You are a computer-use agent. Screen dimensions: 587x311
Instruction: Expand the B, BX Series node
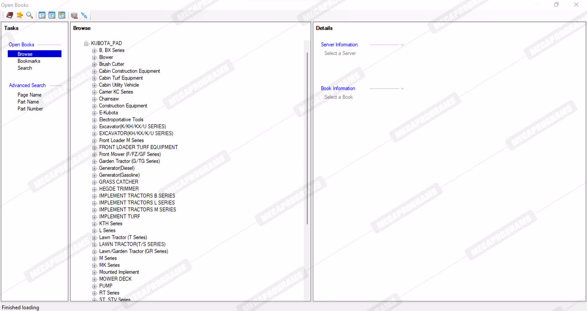point(95,50)
